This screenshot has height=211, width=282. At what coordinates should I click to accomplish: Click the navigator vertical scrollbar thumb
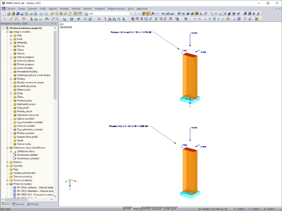coord(55,65)
